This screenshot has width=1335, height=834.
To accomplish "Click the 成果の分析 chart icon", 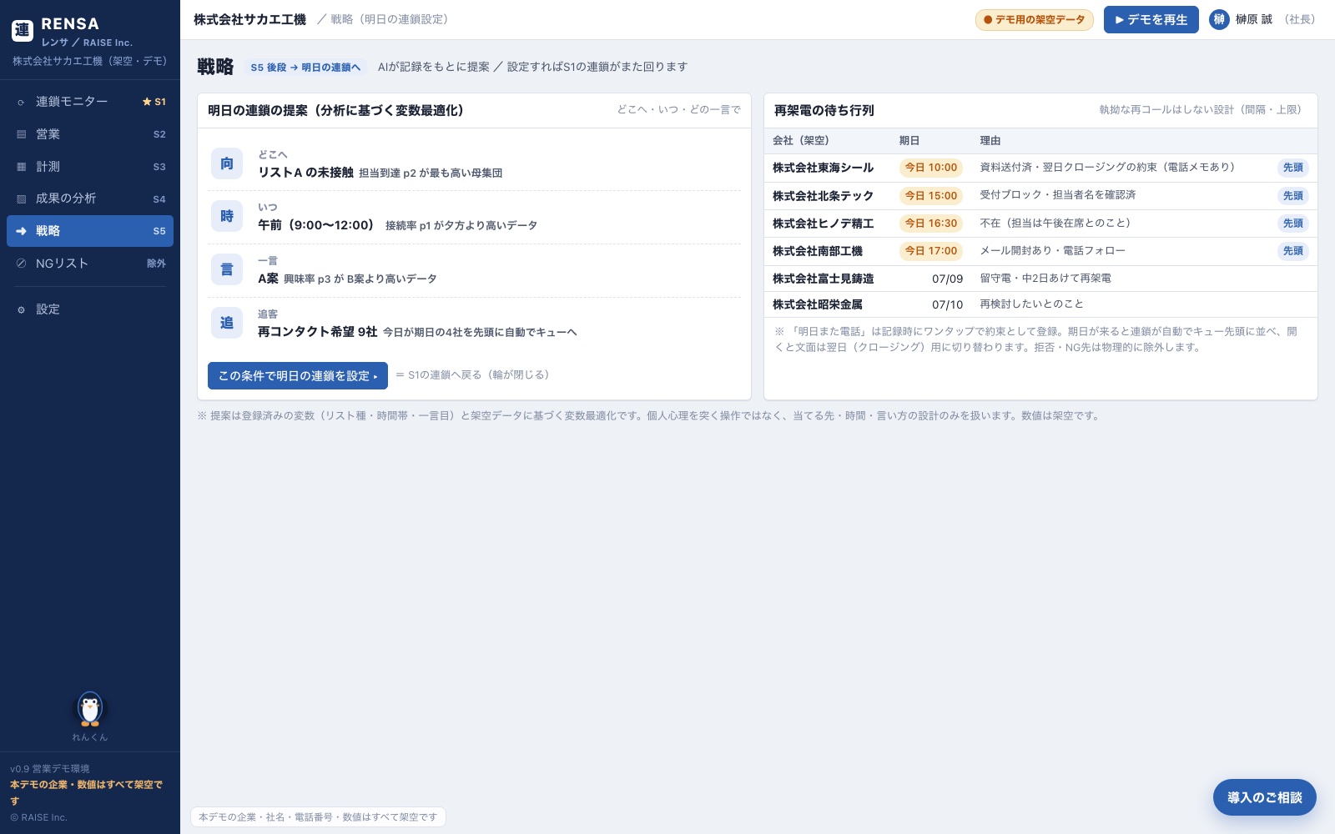I will 21,198.
